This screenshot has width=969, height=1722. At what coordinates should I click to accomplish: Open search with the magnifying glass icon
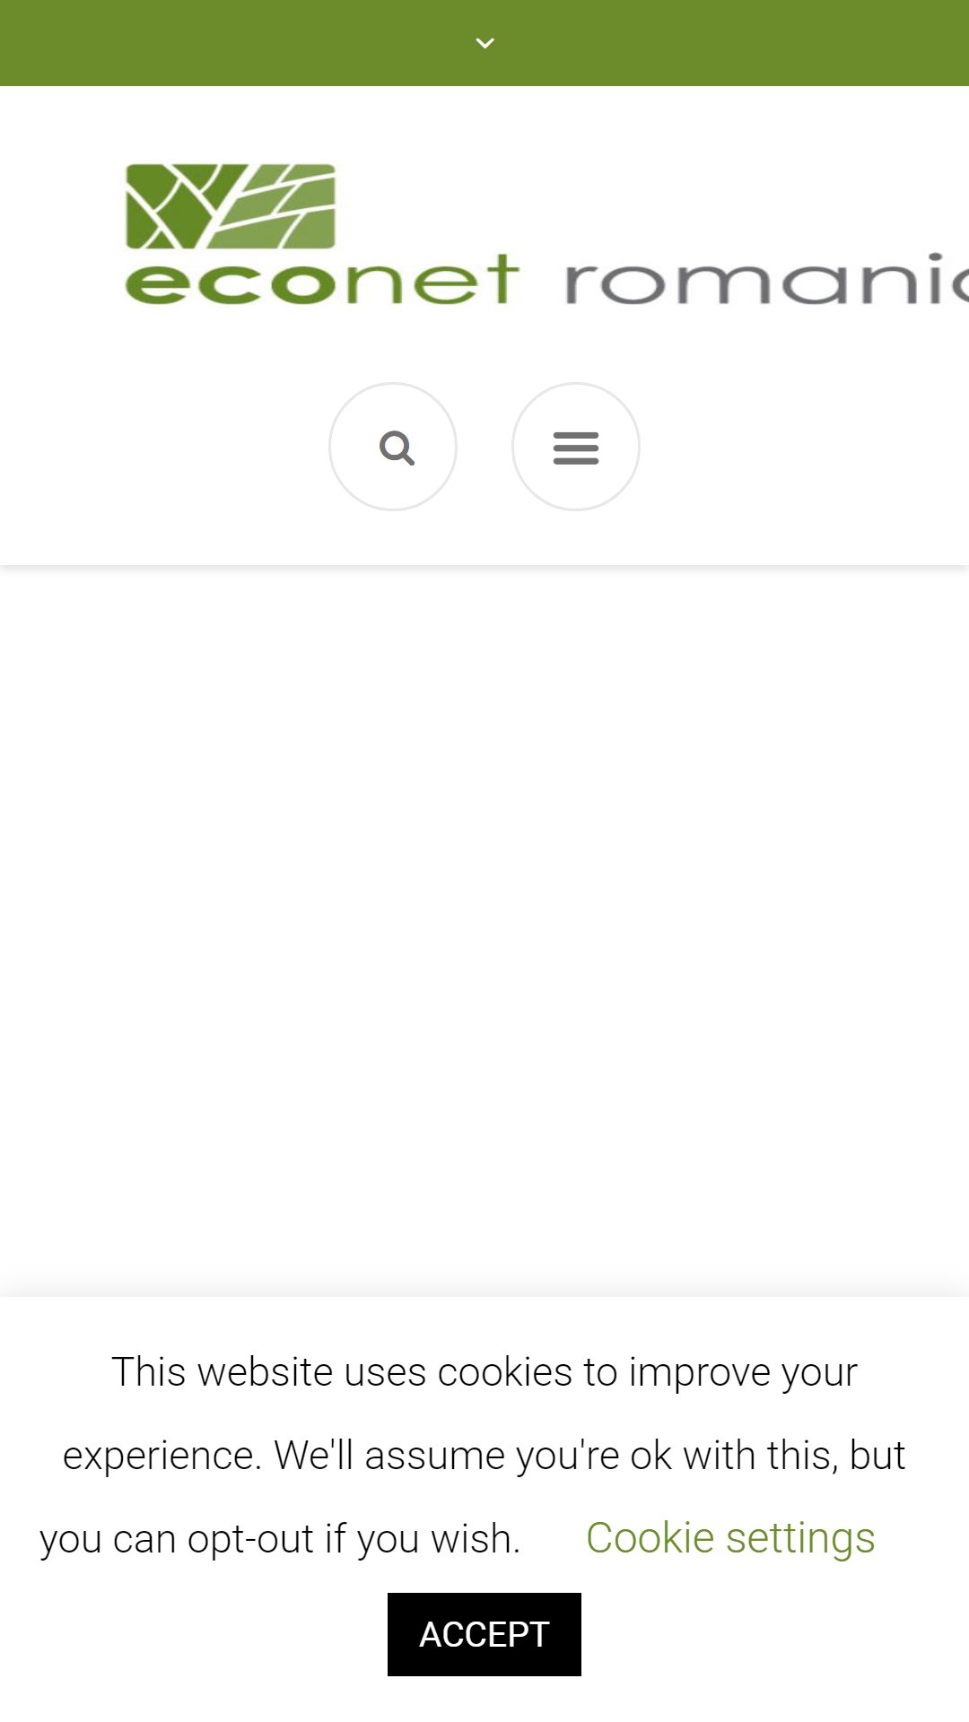point(397,447)
